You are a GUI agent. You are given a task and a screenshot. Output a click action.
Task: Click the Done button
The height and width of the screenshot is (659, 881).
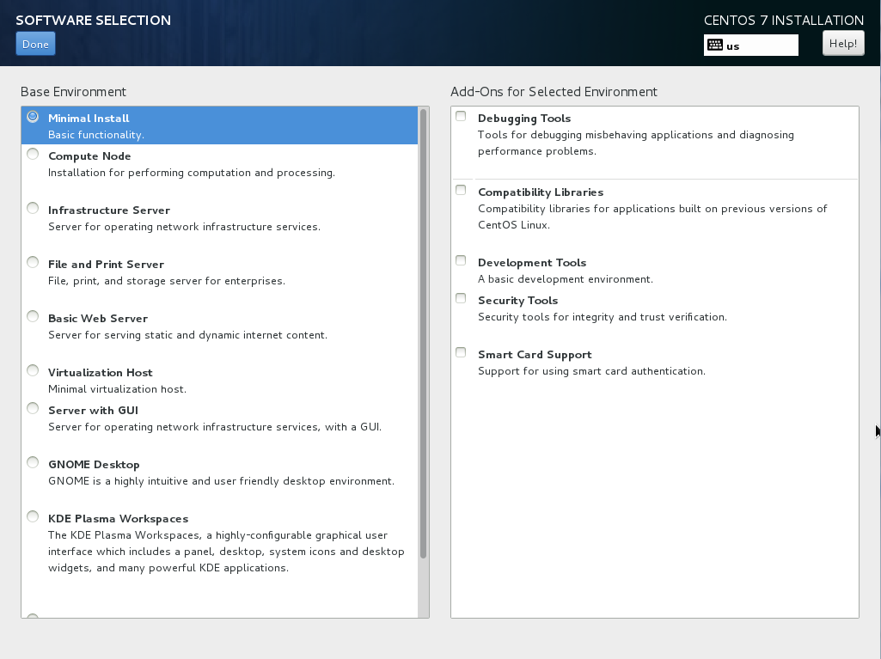(x=35, y=44)
